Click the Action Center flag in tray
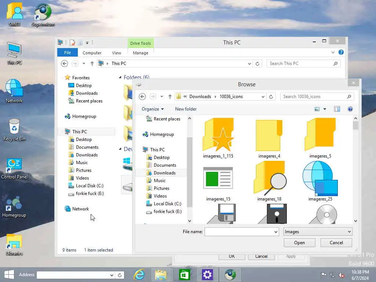Viewport: 376px width, 282px height. coord(323,275)
